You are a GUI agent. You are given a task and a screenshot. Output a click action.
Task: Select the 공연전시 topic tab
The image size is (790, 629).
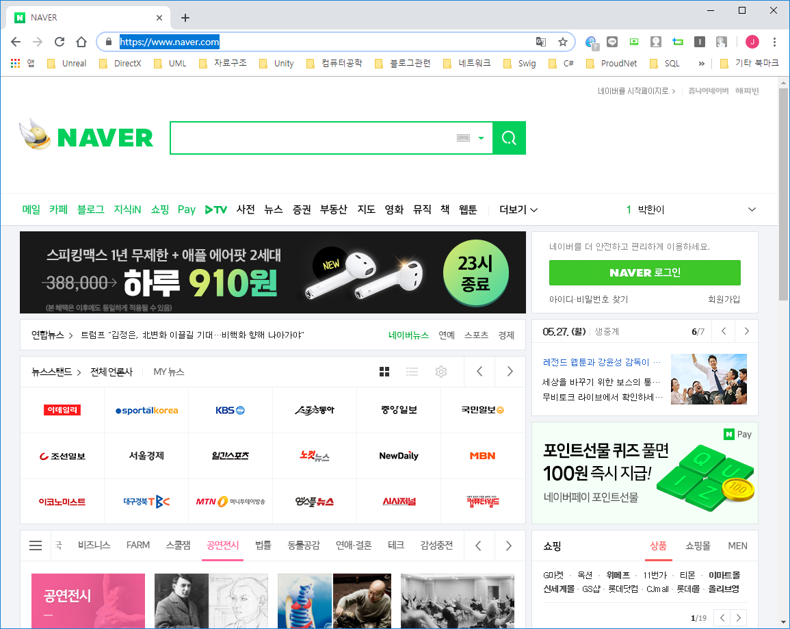click(x=223, y=545)
